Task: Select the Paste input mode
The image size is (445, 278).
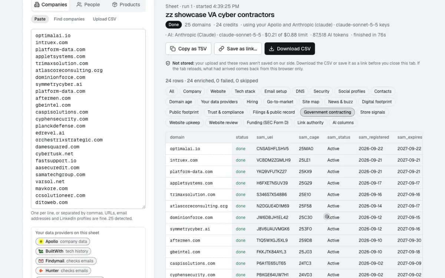Action: coord(40,19)
